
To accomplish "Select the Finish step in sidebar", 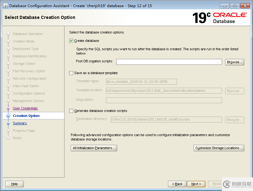I will click(x=17, y=138).
